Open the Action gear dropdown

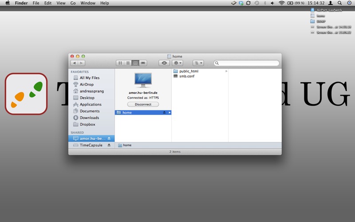click(177, 63)
